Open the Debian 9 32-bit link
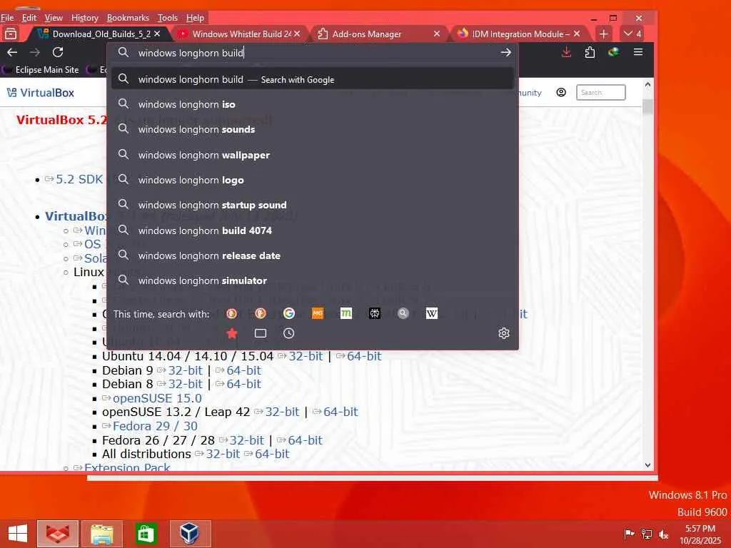 click(185, 370)
